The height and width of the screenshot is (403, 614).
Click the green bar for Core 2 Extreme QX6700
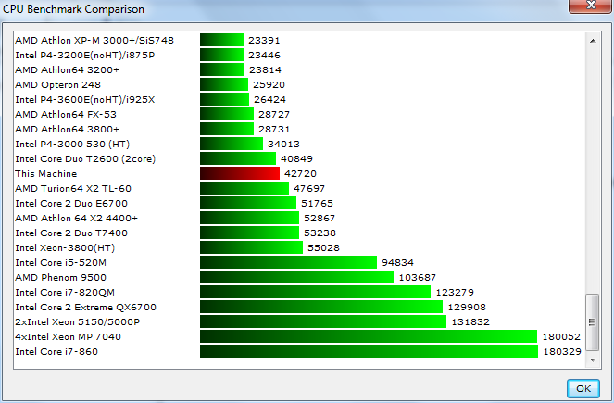coord(321,307)
